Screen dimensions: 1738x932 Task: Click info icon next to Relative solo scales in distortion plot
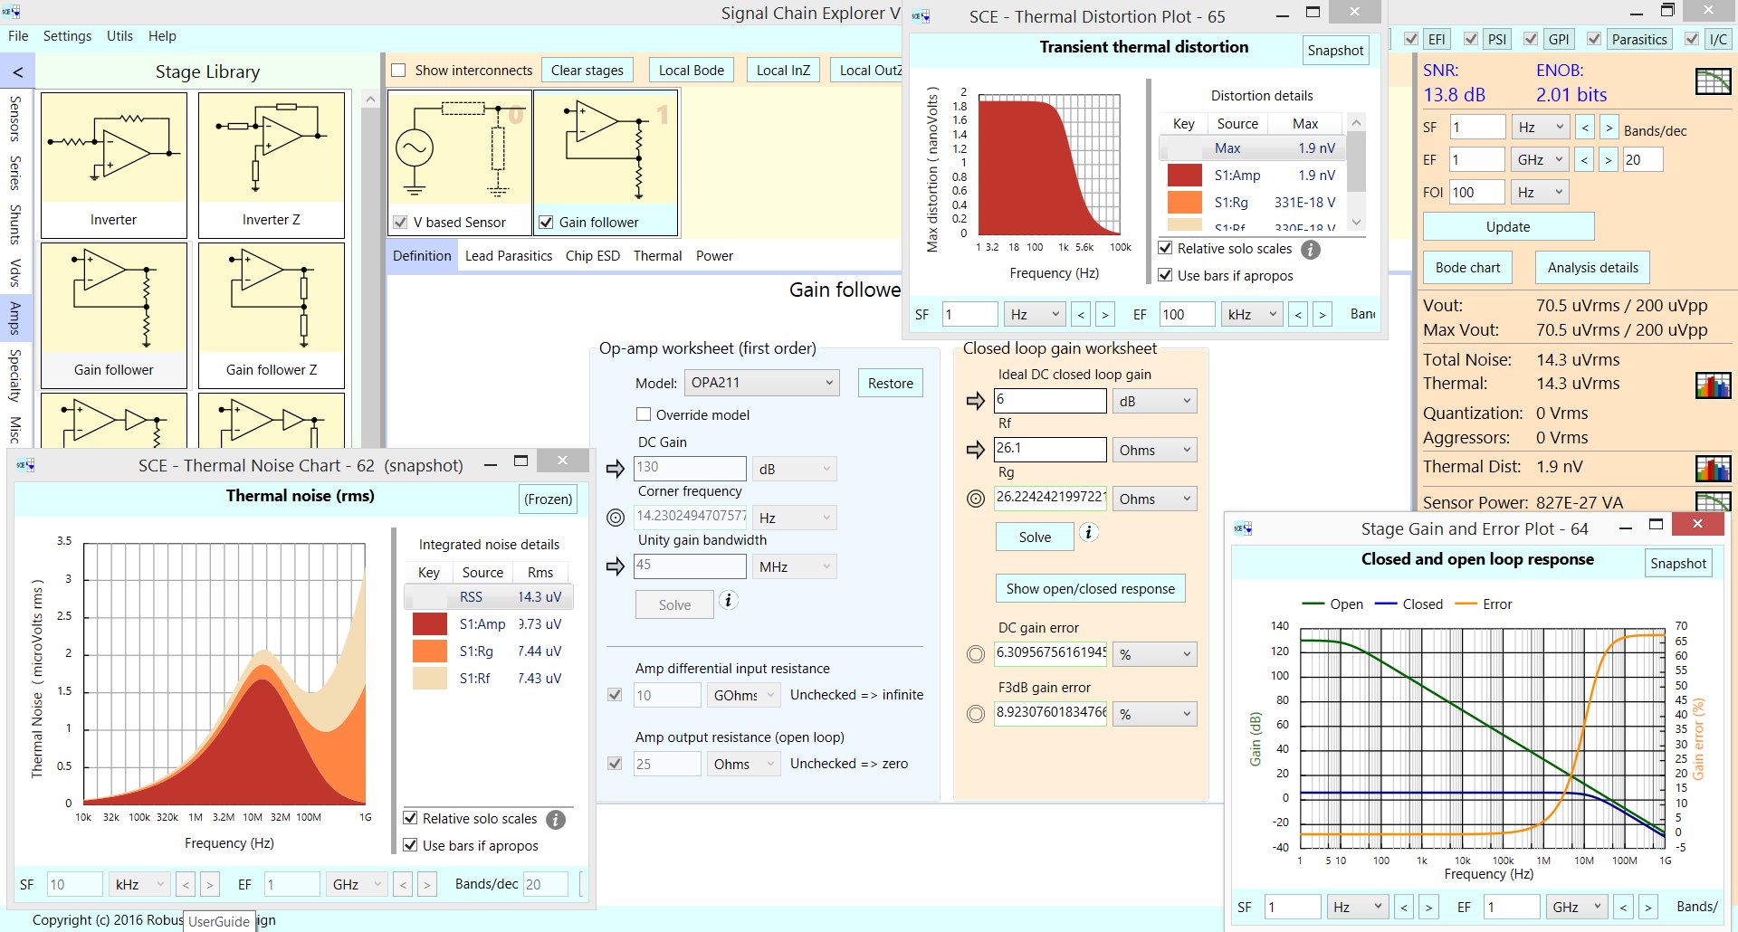coord(1311,249)
